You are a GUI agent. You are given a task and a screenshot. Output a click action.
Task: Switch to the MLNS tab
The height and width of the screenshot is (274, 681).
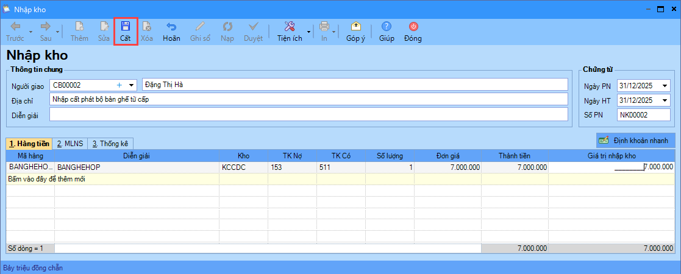click(70, 144)
